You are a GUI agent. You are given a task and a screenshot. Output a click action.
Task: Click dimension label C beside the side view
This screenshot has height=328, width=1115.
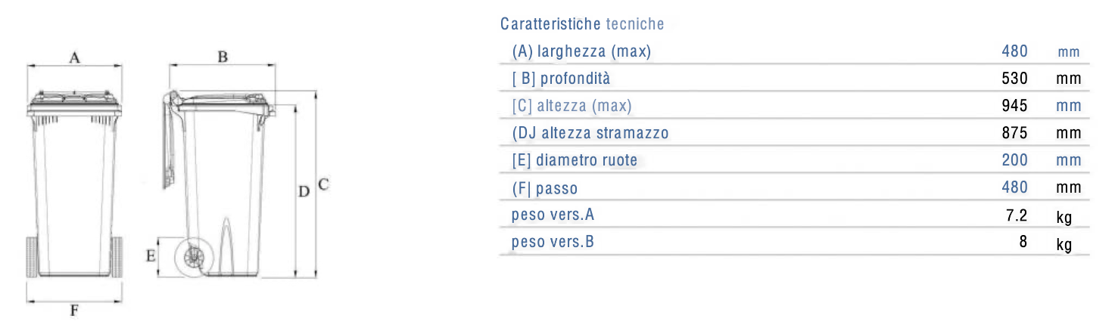tap(322, 184)
